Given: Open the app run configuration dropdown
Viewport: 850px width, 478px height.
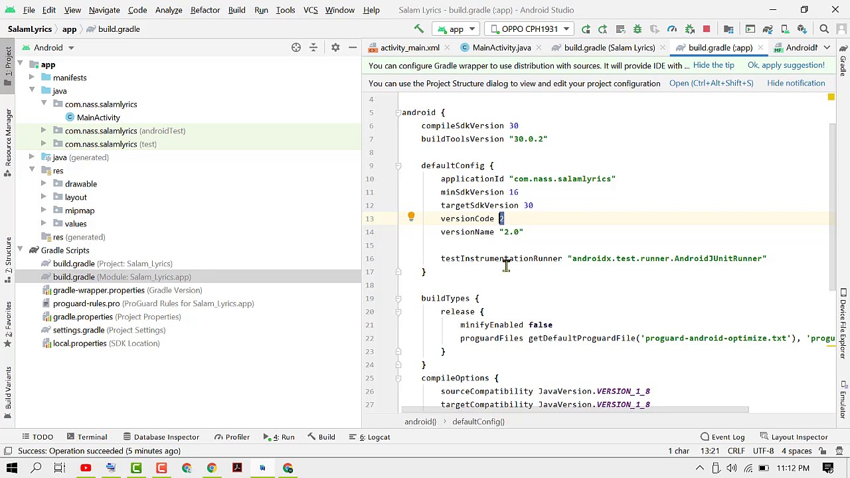Looking at the screenshot, I should click(456, 29).
